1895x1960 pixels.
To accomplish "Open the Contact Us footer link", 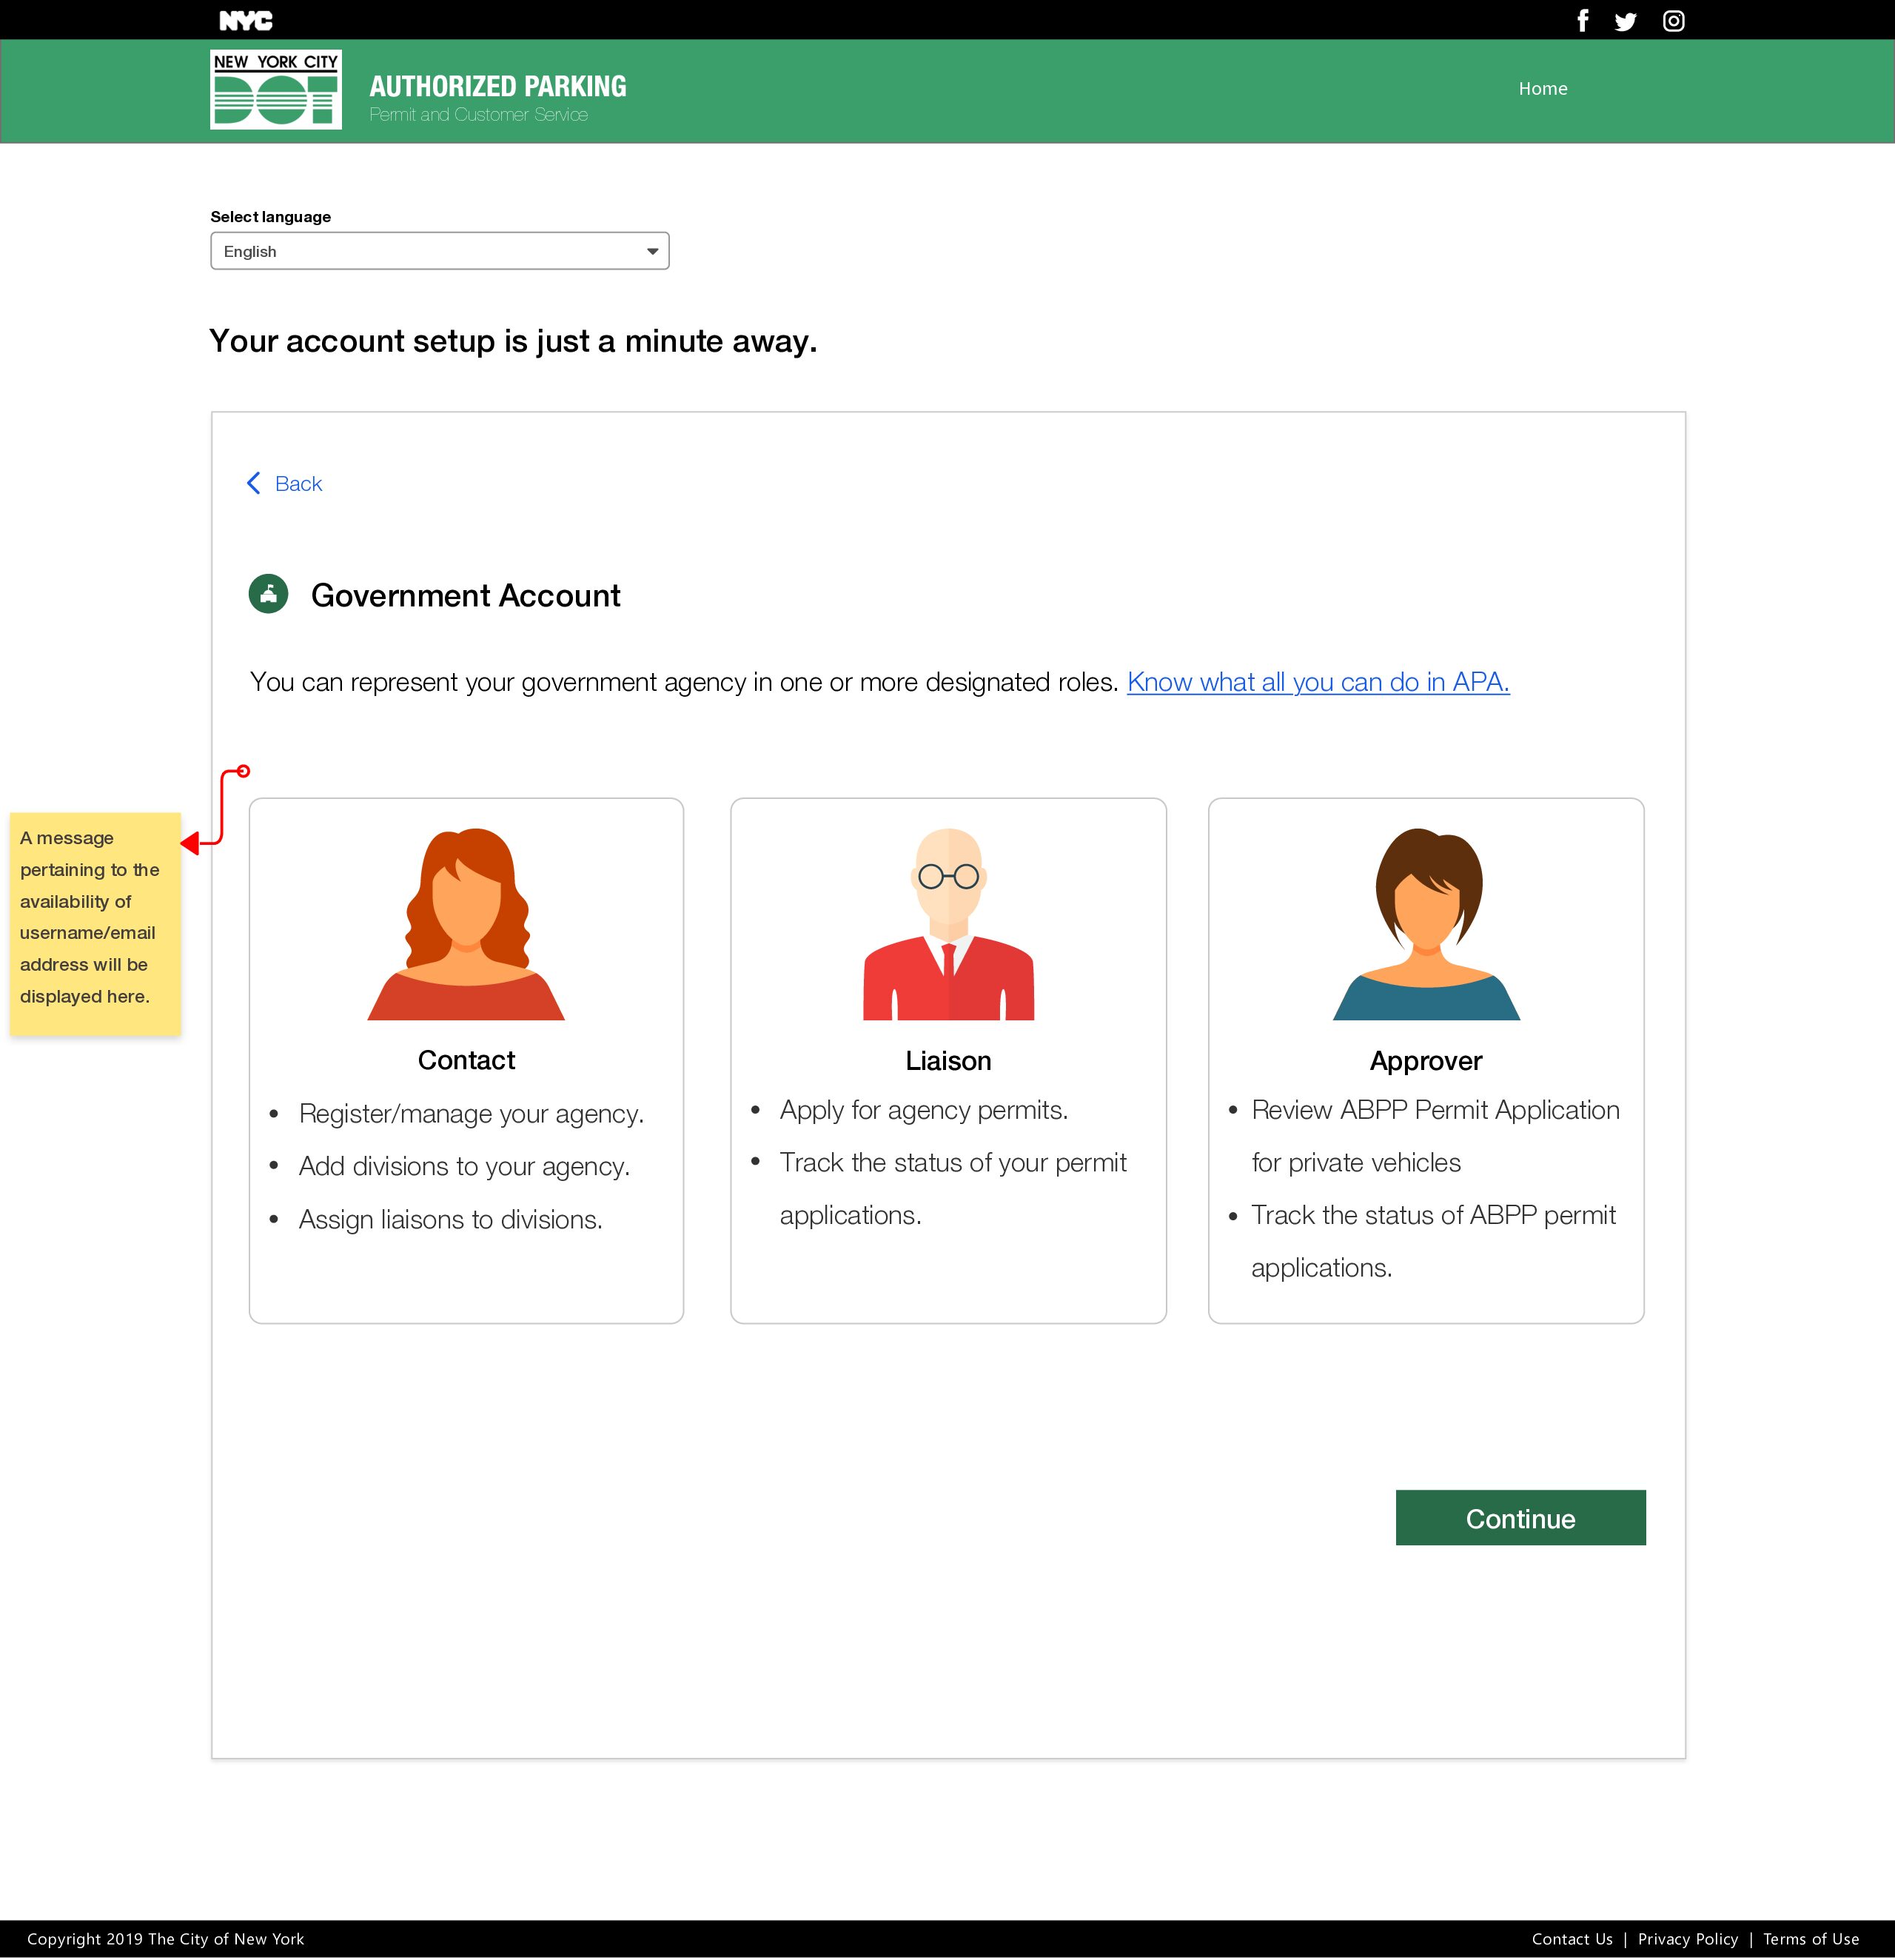I will (x=1572, y=1939).
